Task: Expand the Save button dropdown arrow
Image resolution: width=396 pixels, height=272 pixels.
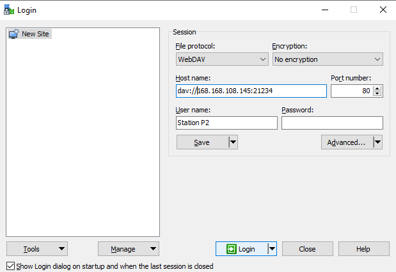Action: [233, 142]
